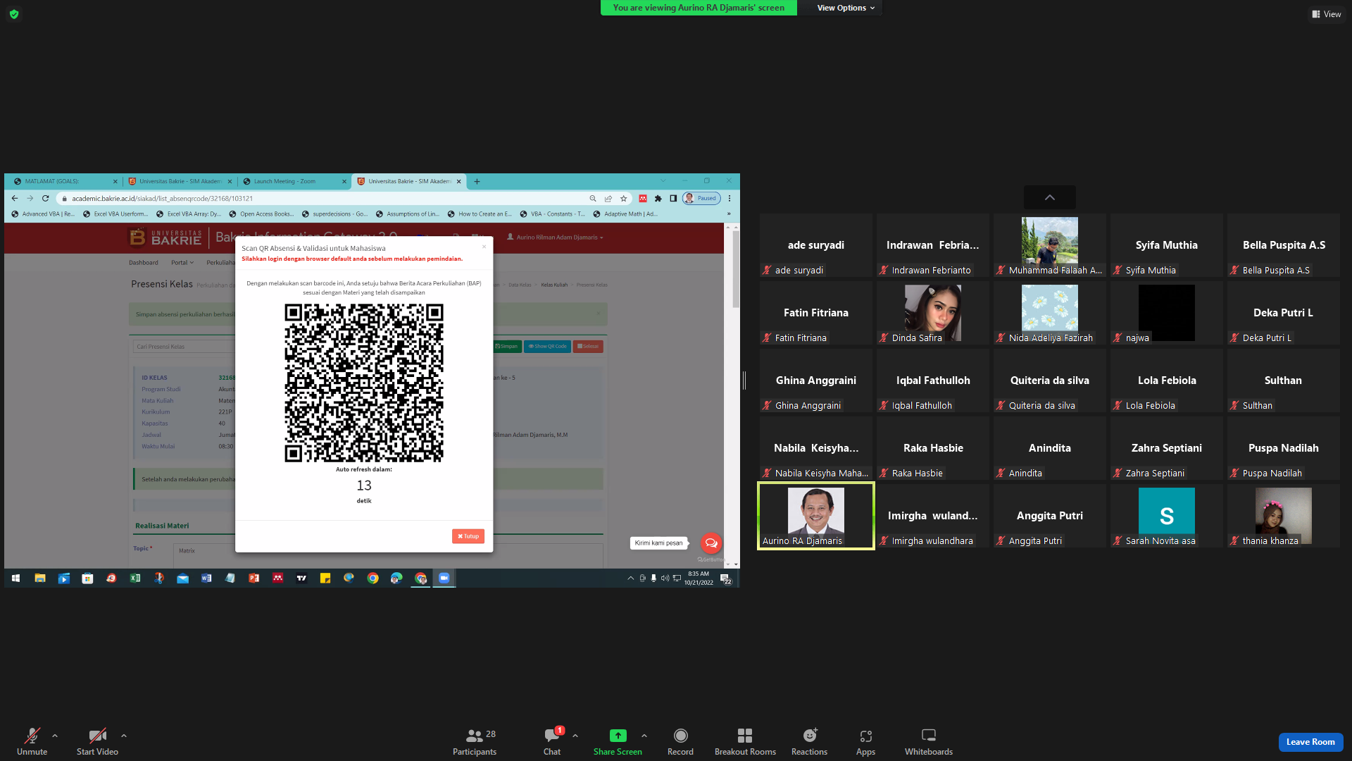Click the Show QR Code button
This screenshot has width=1352, height=761.
click(547, 347)
